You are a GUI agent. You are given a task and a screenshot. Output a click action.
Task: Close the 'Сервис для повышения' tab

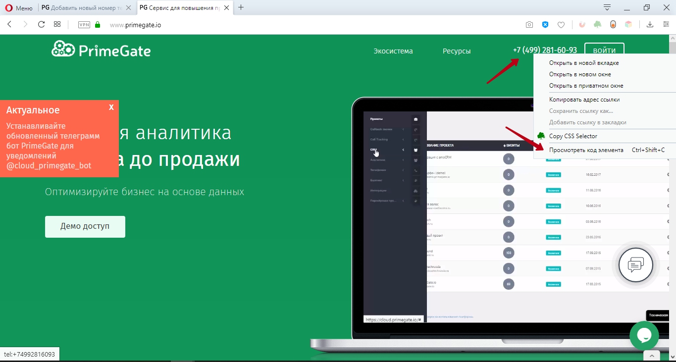(227, 8)
